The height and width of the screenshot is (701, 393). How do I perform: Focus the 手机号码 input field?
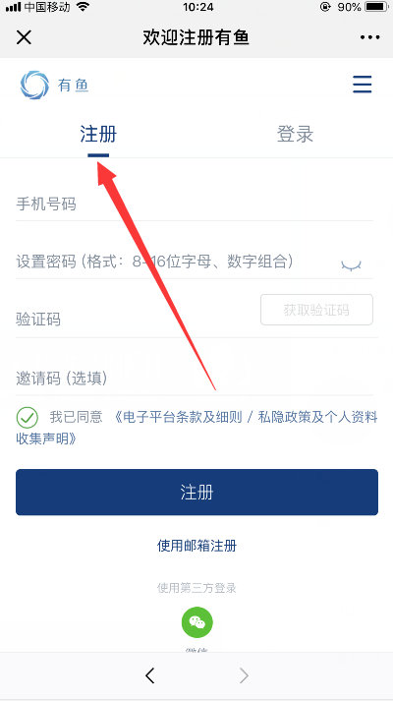(195, 204)
